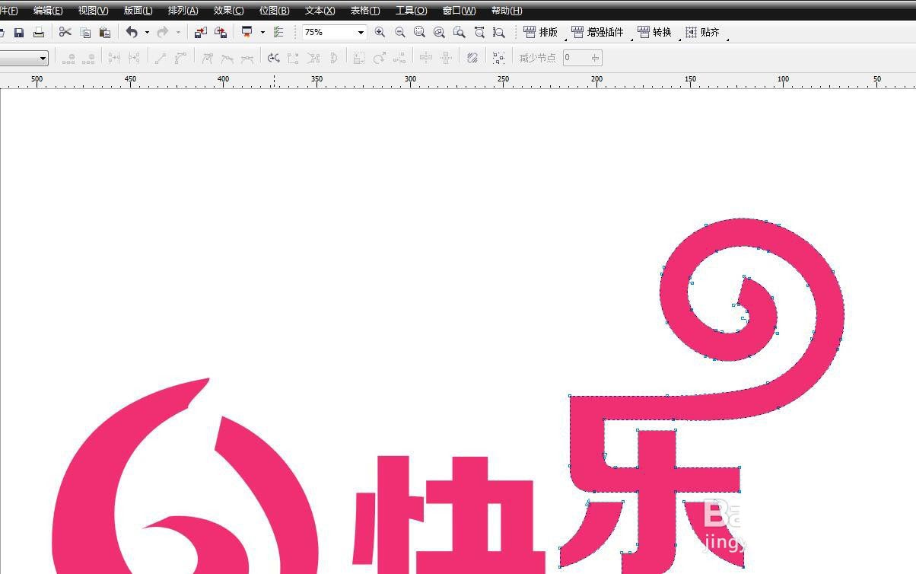Click the Print icon on the toolbar

(x=38, y=32)
